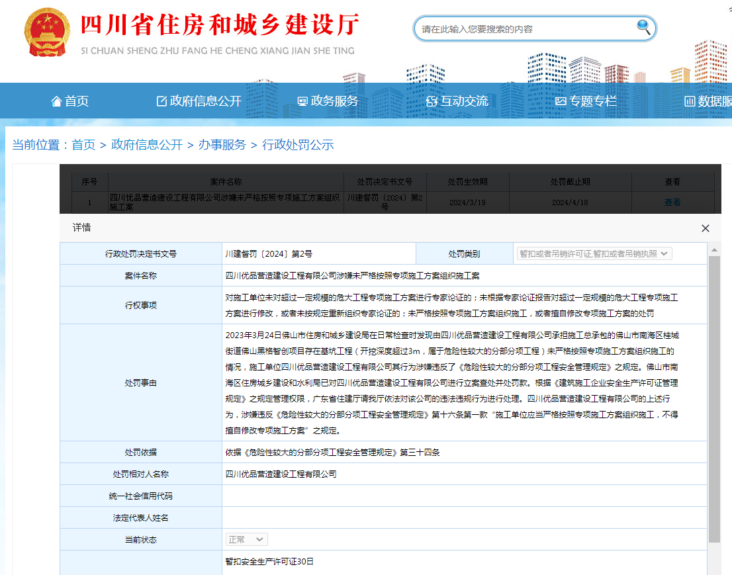The image size is (732, 575).
Task: Click the edit icon beside 政府信息公开
Action: click(161, 101)
